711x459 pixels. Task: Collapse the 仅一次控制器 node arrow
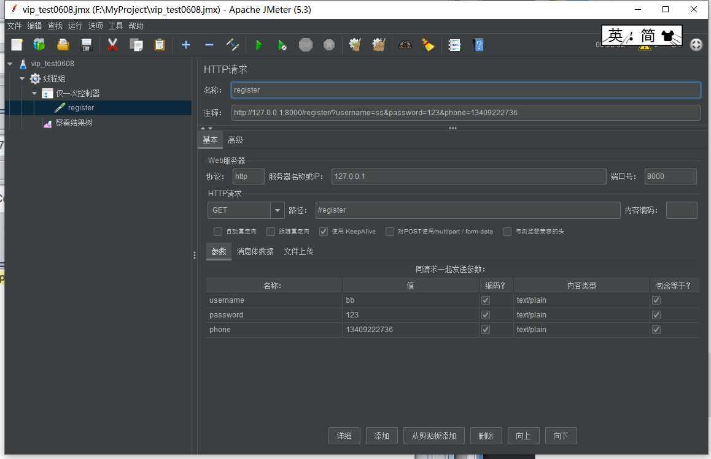coord(34,93)
